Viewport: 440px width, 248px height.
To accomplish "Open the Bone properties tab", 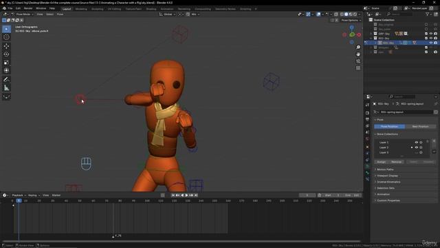I will tap(367, 173).
